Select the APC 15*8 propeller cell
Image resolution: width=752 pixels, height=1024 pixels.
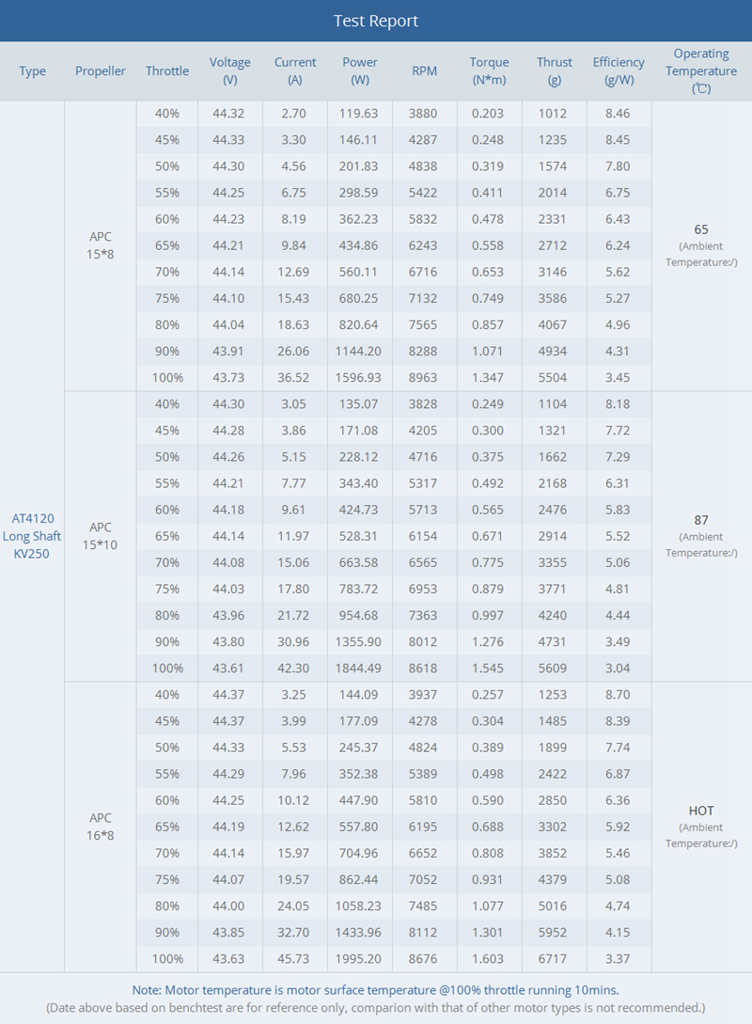coord(101,245)
